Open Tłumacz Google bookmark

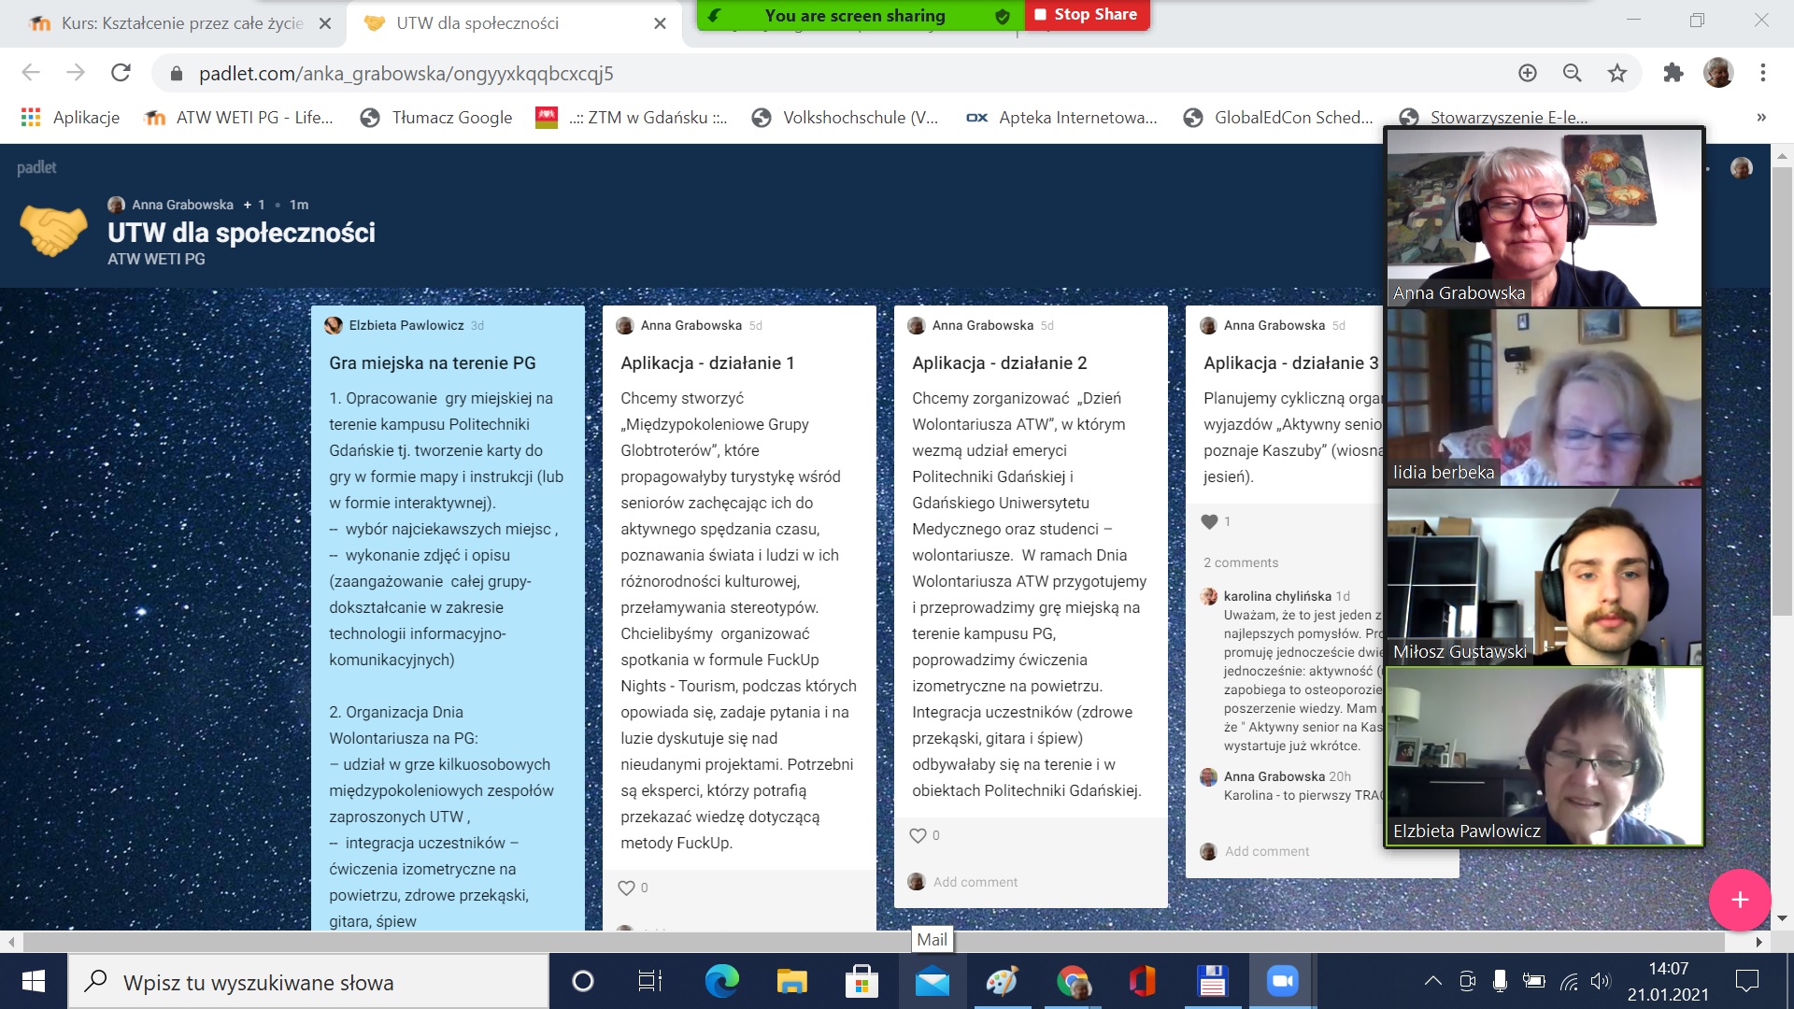click(437, 118)
